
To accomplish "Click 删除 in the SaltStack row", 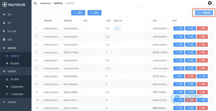I will tap(191, 76).
